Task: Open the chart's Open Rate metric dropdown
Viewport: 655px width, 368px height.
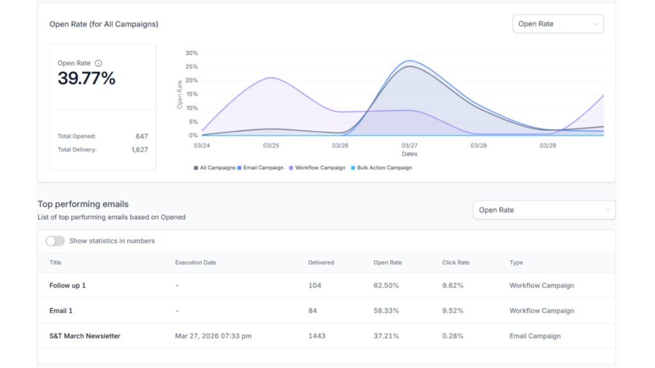Action: pos(557,24)
